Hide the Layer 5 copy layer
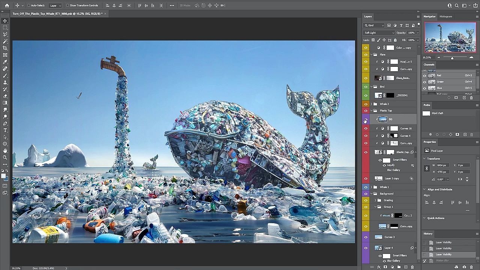The height and width of the screenshot is (270, 480). coord(366,178)
